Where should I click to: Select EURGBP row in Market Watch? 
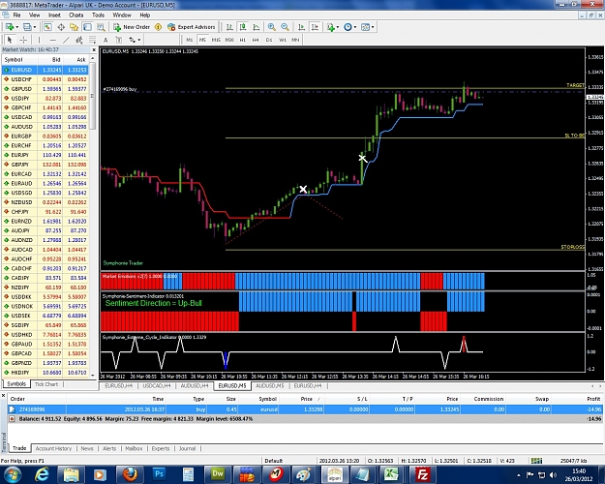[45, 136]
